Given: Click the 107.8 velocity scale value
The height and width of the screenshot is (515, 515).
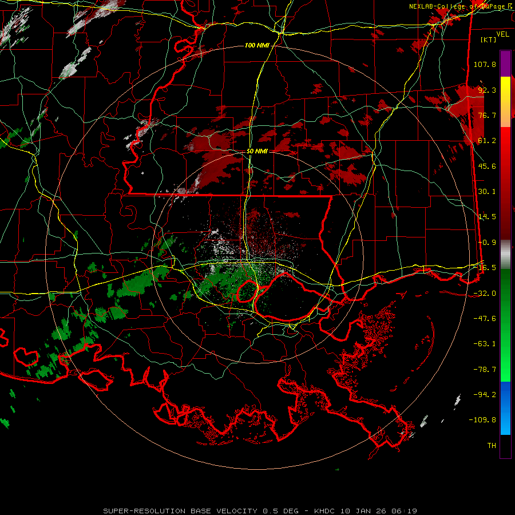Looking at the screenshot, I should pos(485,64).
